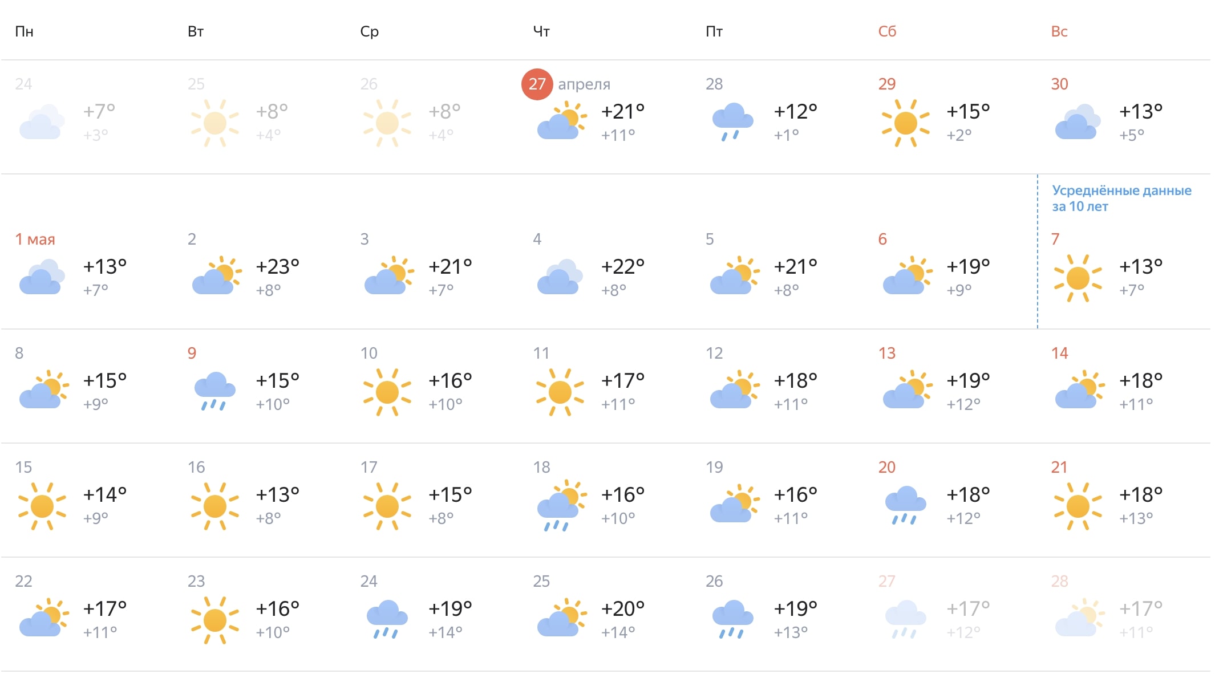Click the cloudy icon for 4 May
This screenshot has width=1215, height=674.
560,277
